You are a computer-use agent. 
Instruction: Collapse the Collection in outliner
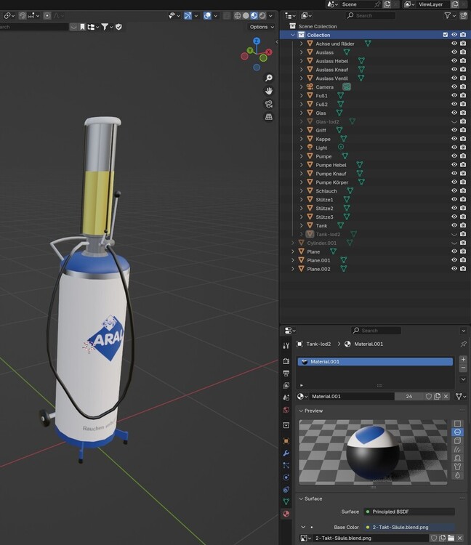pyautogui.click(x=293, y=35)
